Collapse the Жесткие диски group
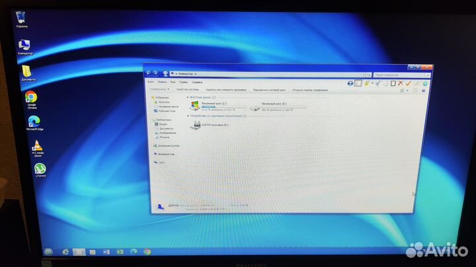Viewport: 476px width, 267px height. point(188,97)
